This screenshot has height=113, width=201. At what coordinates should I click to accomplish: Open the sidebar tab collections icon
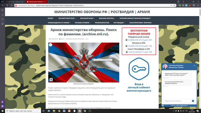3,24
